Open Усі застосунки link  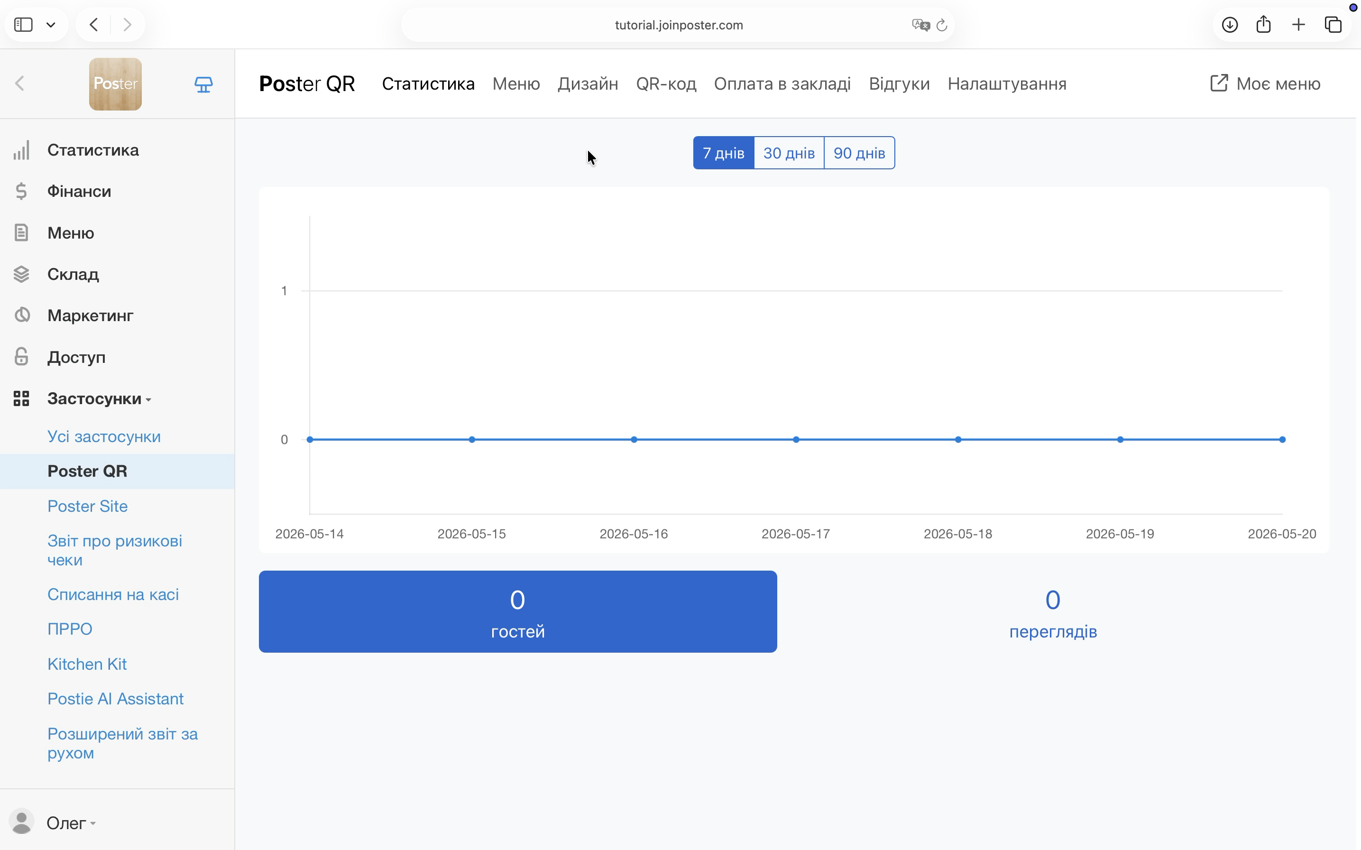[x=104, y=437]
